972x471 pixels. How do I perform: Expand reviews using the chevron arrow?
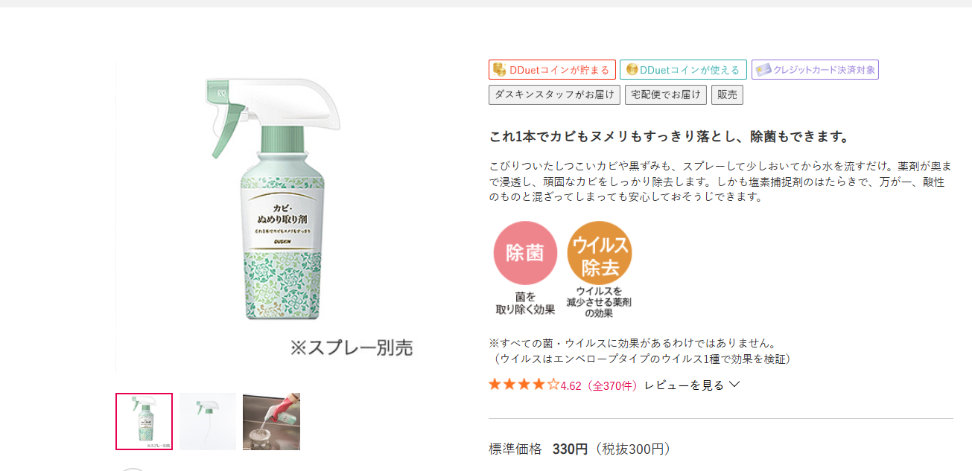pos(734,385)
